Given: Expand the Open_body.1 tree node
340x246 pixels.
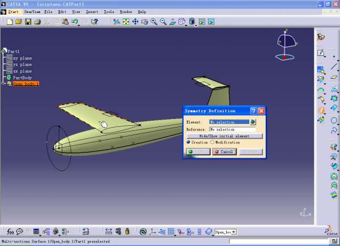Looking at the screenshot, I should point(3,84).
